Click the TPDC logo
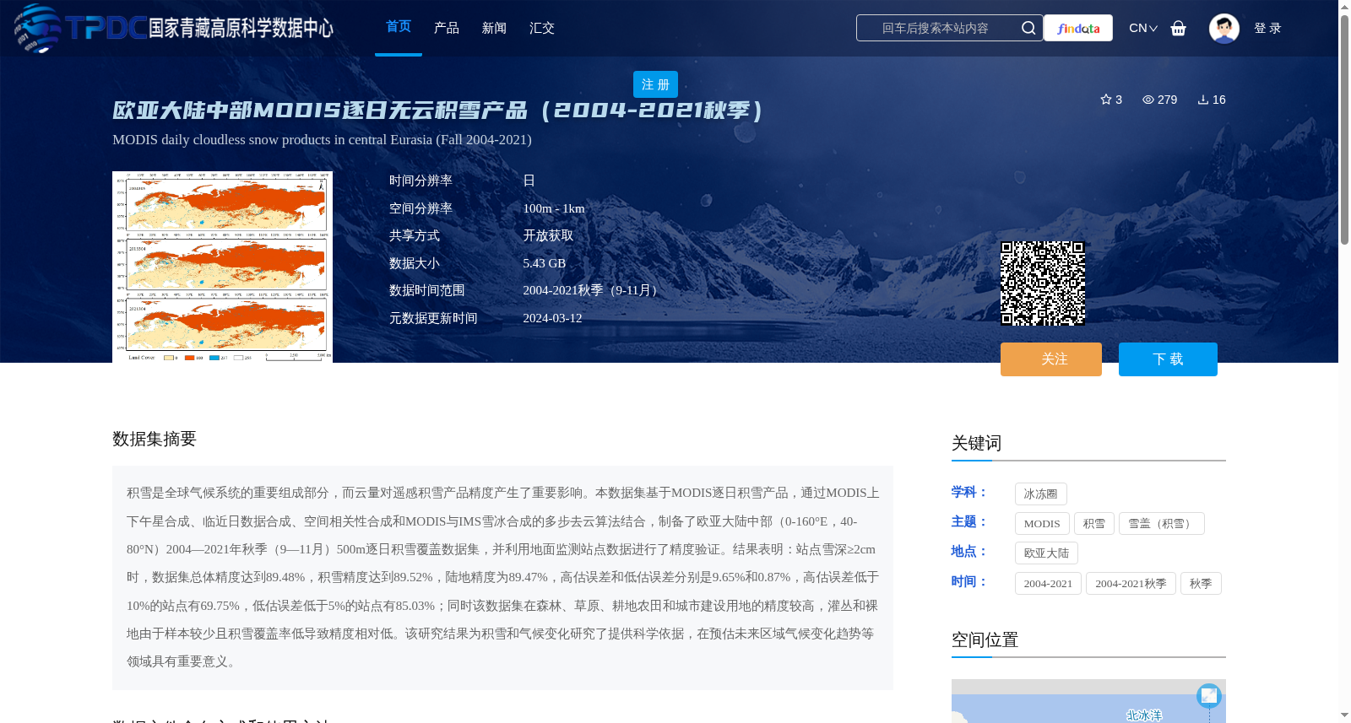Screen dimensions: 1351x723 173,28
